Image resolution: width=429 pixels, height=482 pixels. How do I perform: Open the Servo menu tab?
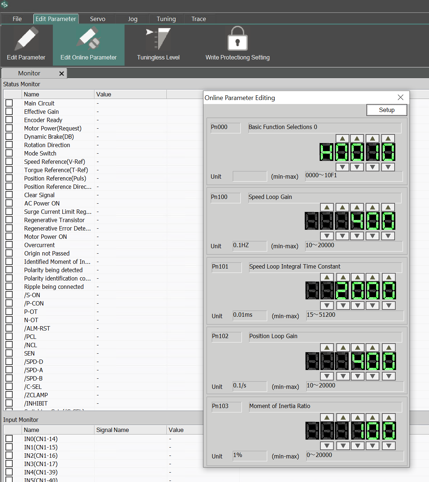[97, 19]
